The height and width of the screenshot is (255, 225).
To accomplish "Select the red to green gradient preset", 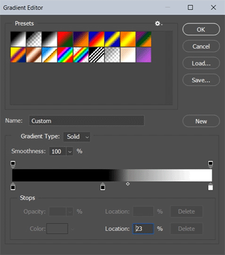I will pos(65,39).
